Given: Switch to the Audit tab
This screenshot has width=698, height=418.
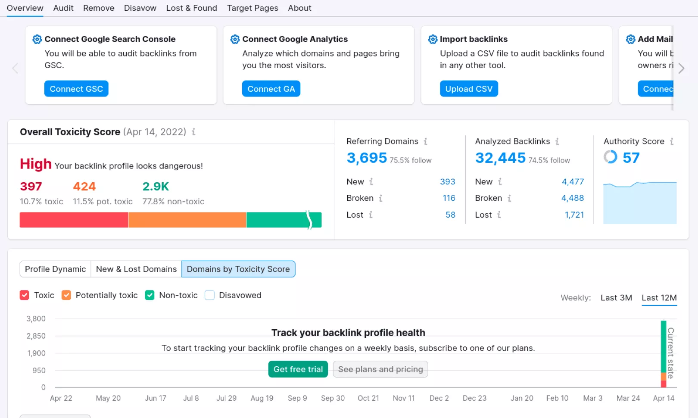Looking at the screenshot, I should (63, 8).
